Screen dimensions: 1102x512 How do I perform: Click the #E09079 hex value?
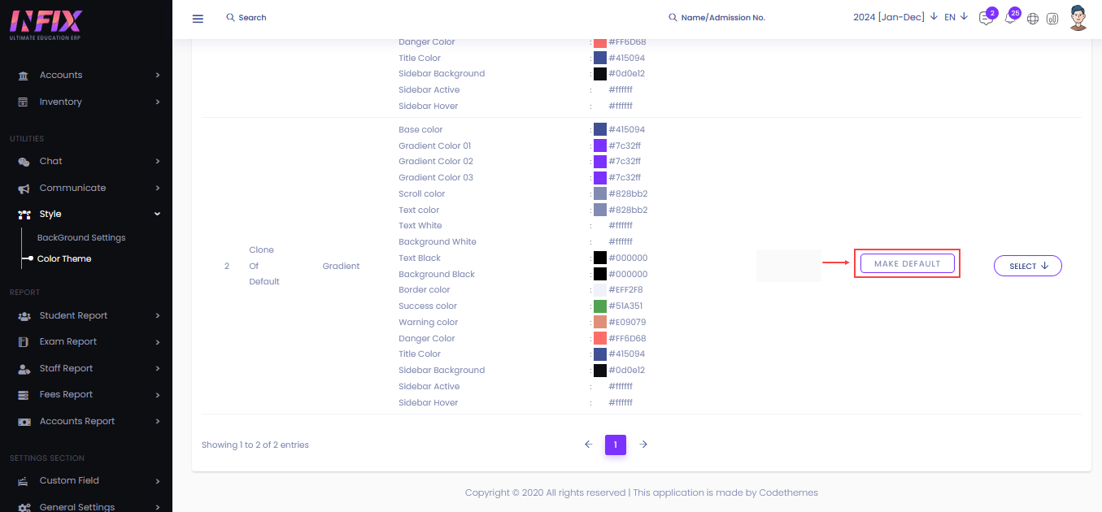click(x=627, y=322)
